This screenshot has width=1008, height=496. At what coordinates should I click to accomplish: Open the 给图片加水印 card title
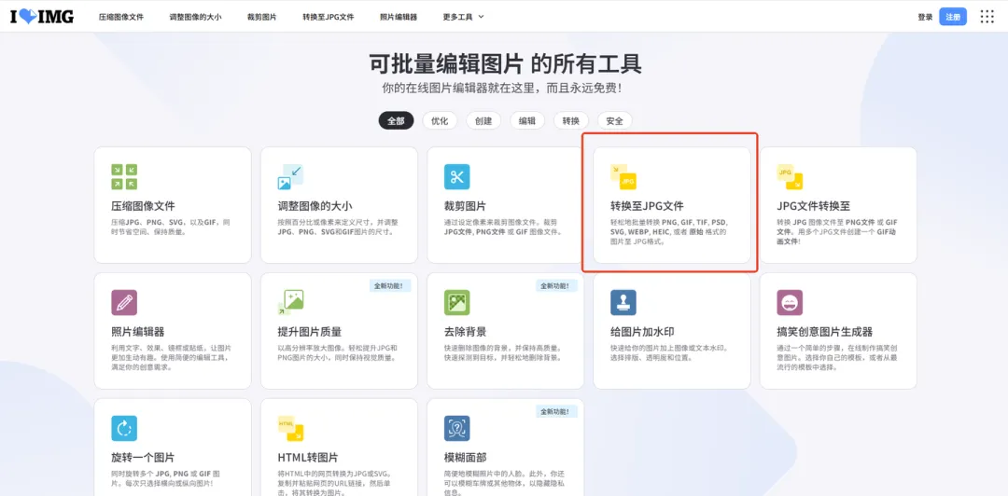[642, 332]
